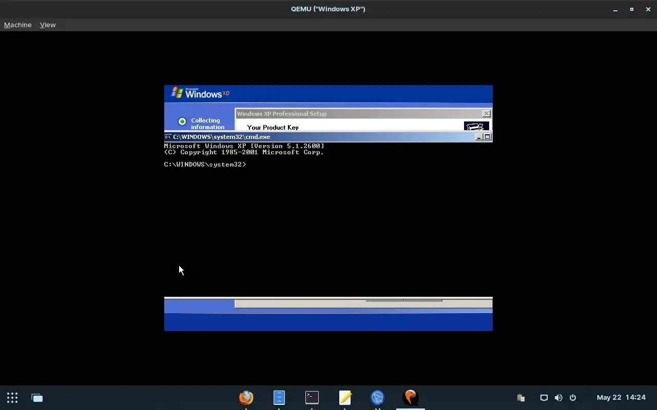Viewport: 657px width, 410px height.
Task: Open the View menu in QEMU
Action: 48,25
